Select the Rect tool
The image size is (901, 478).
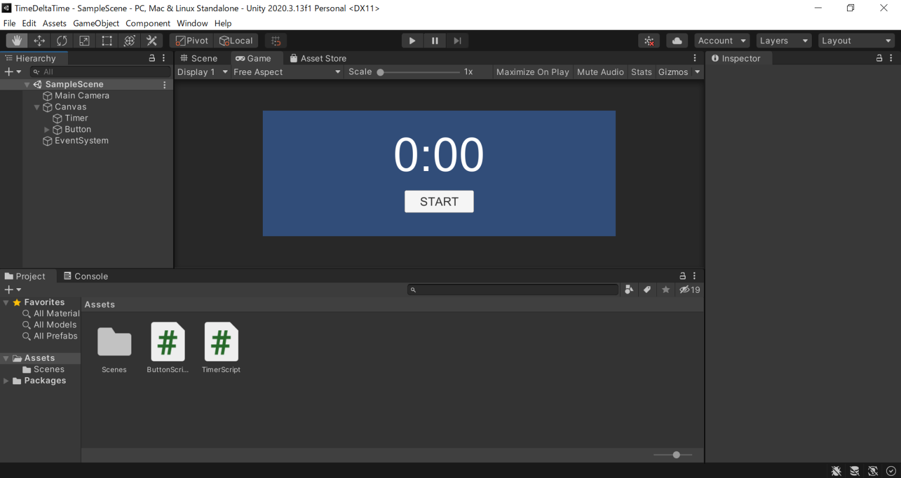[x=107, y=40]
